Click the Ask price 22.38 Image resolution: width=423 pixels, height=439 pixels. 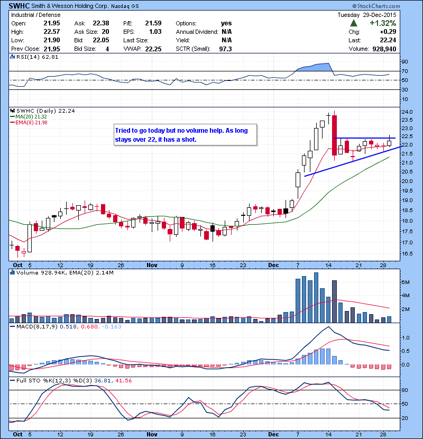tap(101, 23)
